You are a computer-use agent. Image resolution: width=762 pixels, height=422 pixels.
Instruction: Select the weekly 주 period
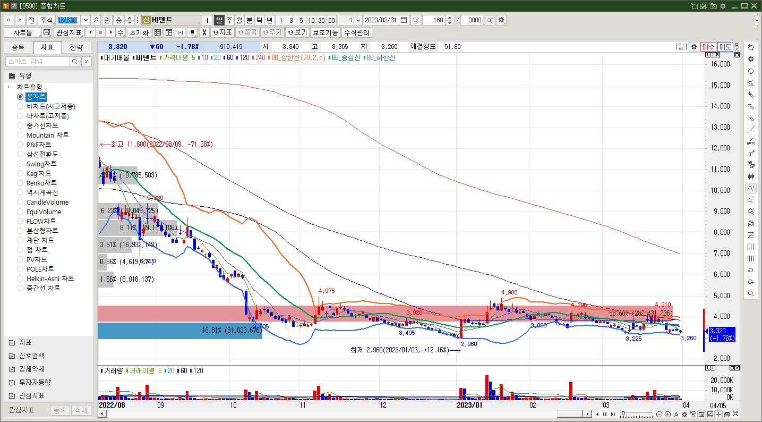[229, 20]
